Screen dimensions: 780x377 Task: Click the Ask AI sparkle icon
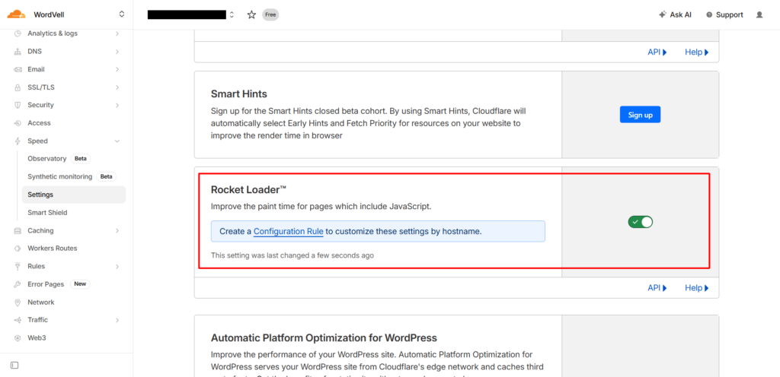[662, 15]
